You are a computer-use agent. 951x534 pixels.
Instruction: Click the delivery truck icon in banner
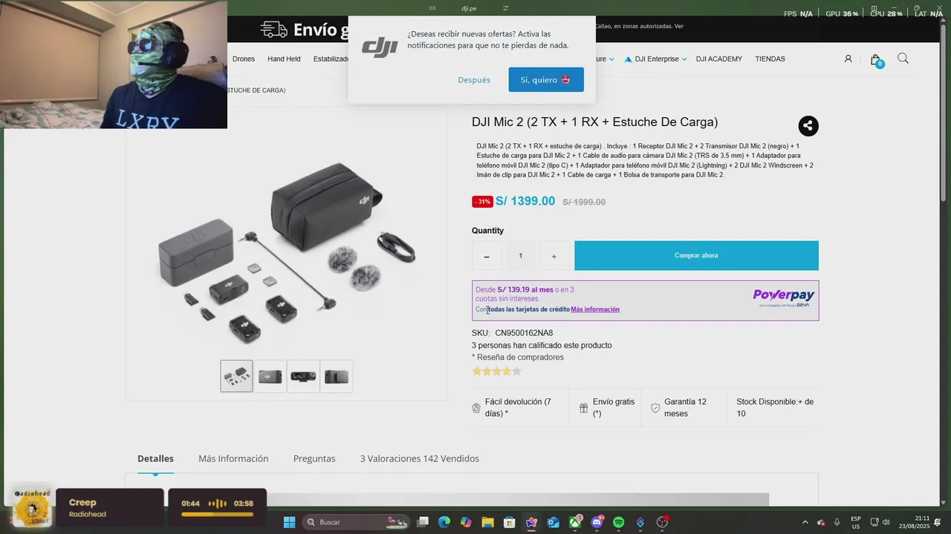pos(273,30)
